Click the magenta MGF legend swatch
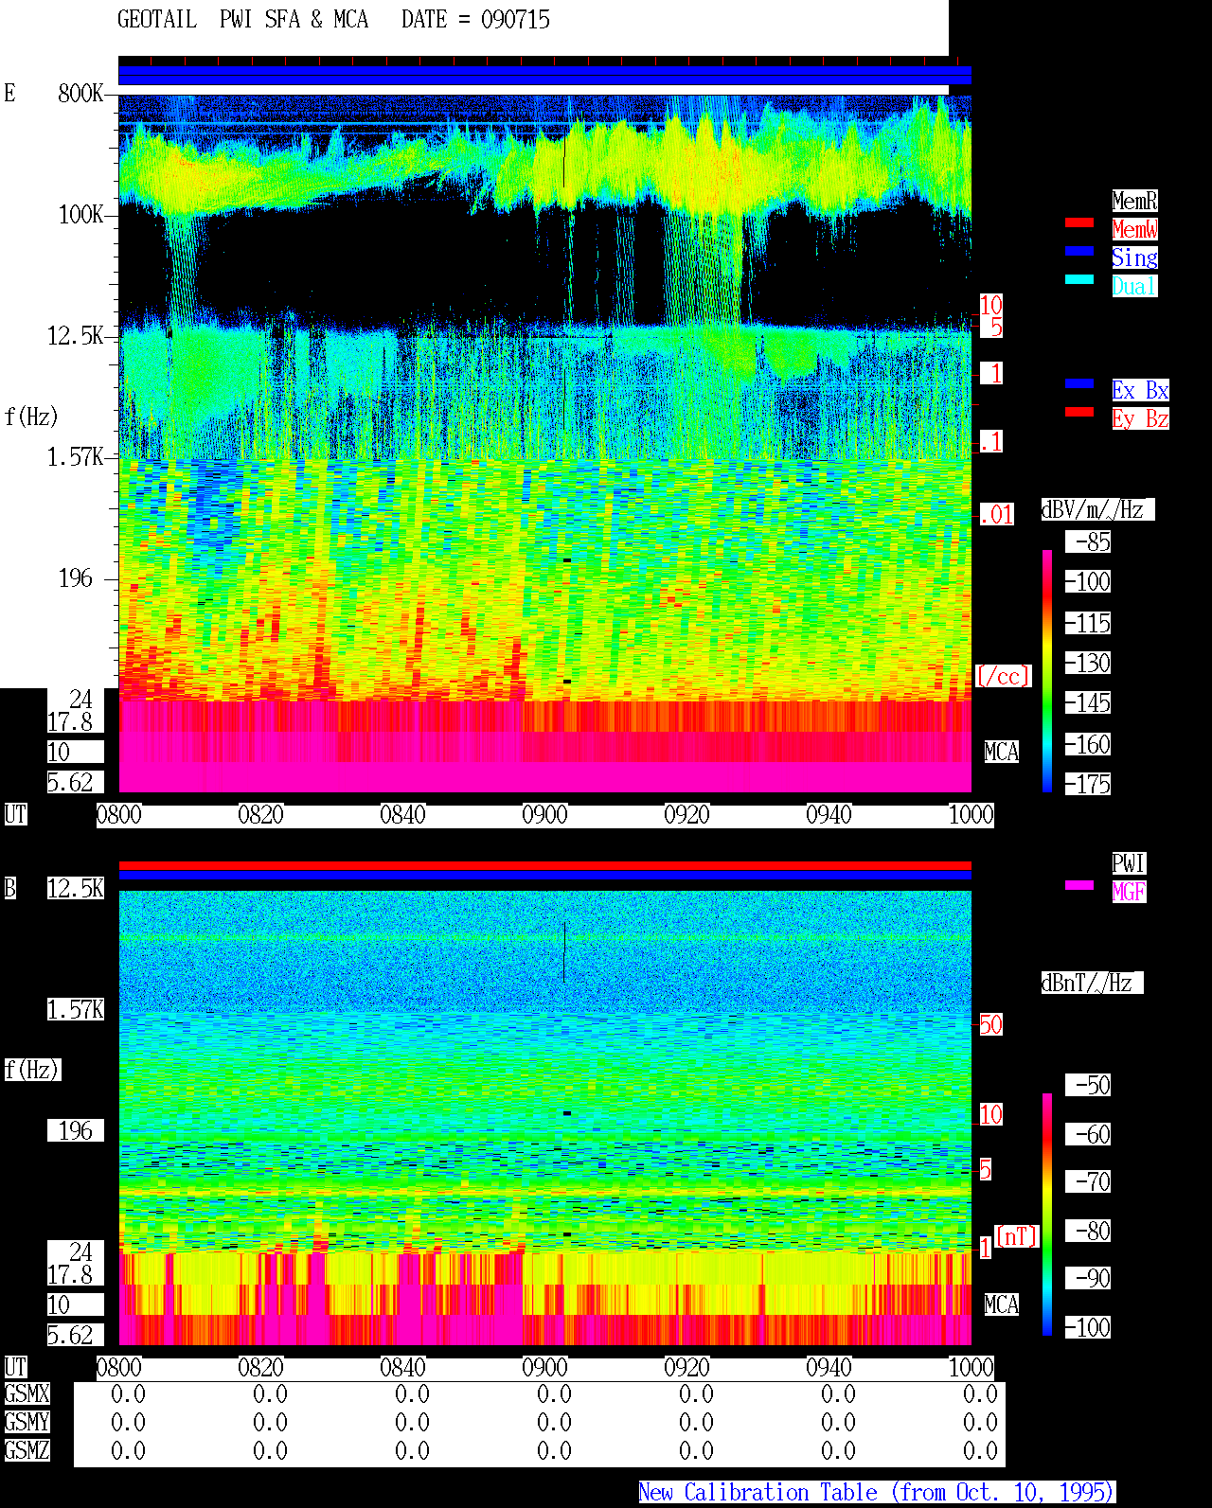This screenshot has width=1212, height=1508. click(x=1079, y=885)
